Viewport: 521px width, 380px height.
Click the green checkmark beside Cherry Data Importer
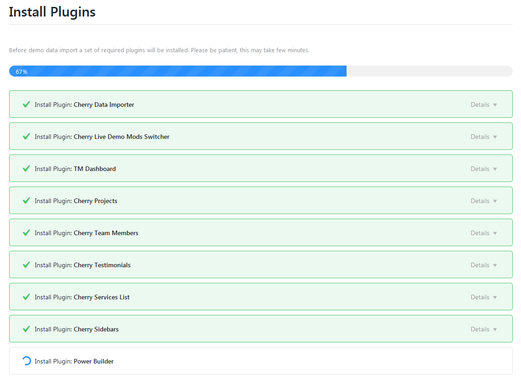pyautogui.click(x=27, y=105)
